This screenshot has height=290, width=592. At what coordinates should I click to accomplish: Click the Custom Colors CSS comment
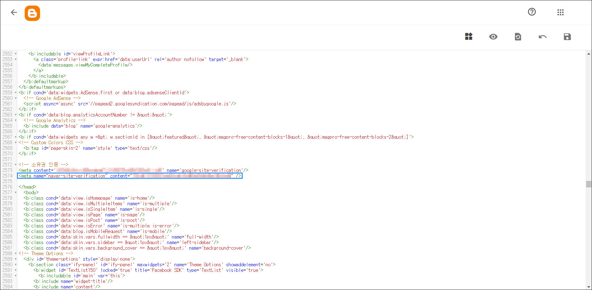click(x=51, y=142)
